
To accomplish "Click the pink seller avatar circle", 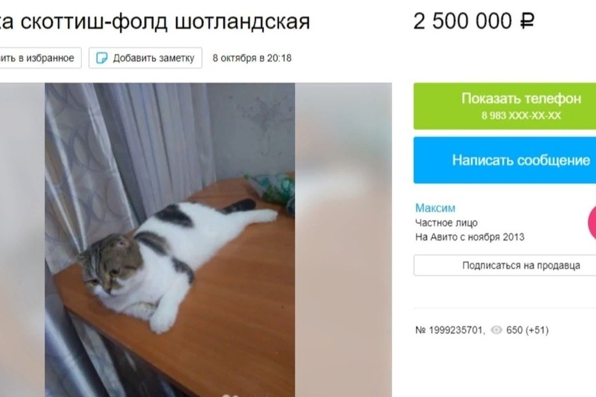I will coord(592,221).
